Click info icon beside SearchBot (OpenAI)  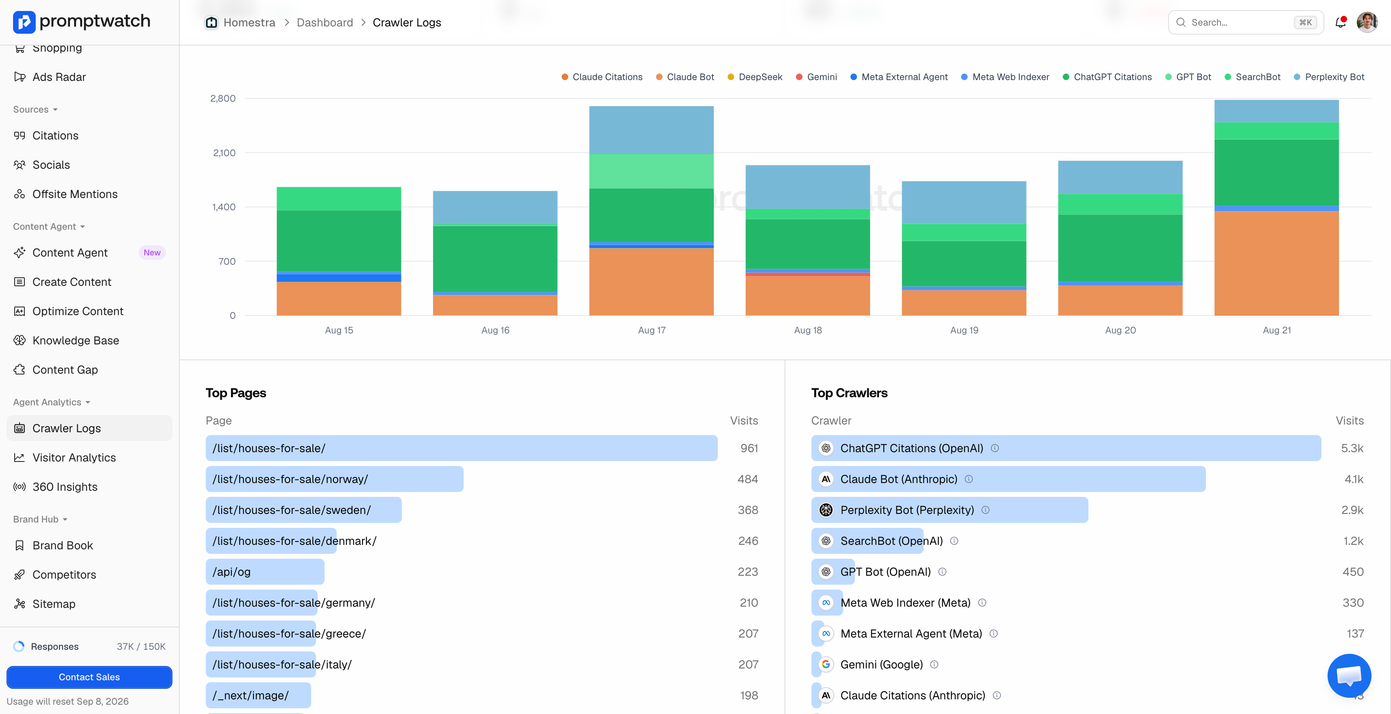click(954, 541)
